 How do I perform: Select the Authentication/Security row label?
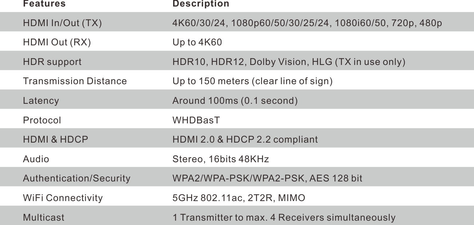[76, 178]
